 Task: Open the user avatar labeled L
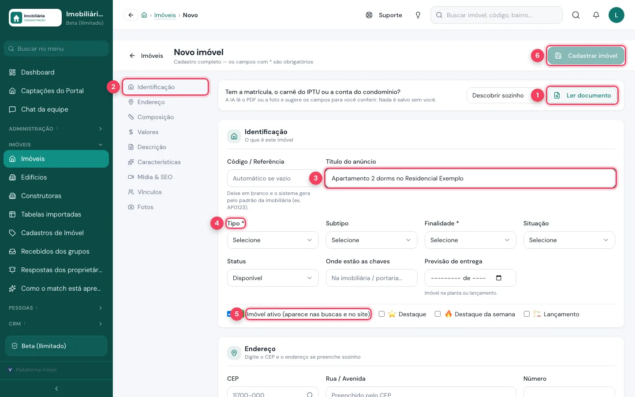616,15
